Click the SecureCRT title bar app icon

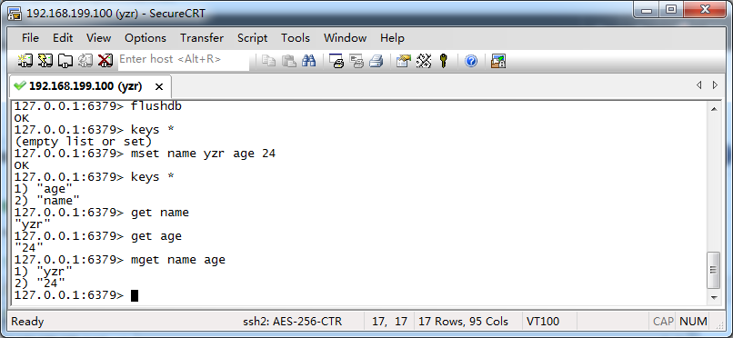pyautogui.click(x=15, y=14)
